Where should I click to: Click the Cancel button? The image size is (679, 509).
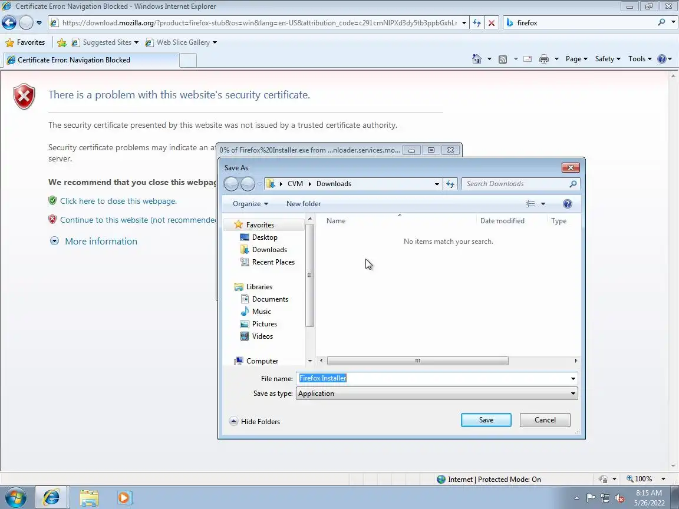coord(545,420)
